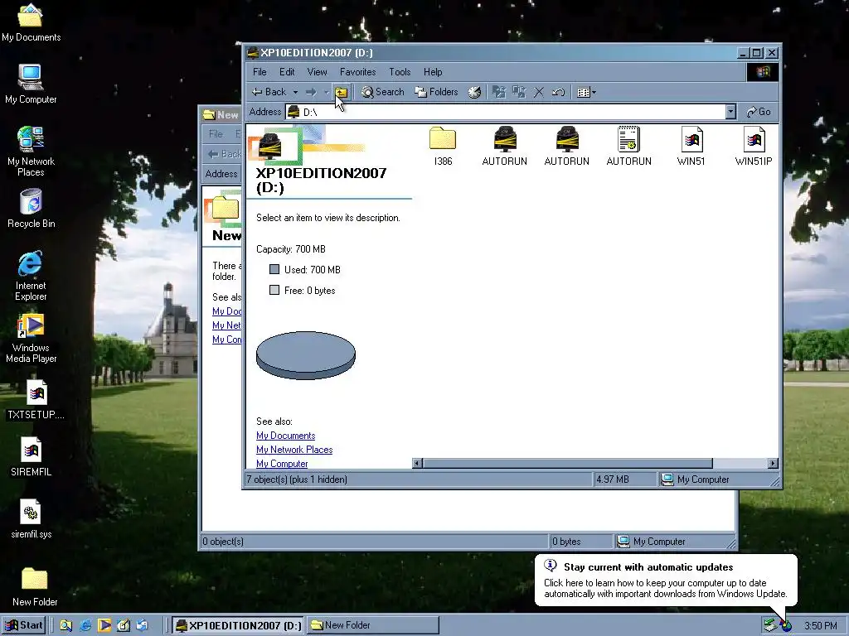Select the WIN51 file icon
The width and height of the screenshot is (849, 636).
[691, 146]
